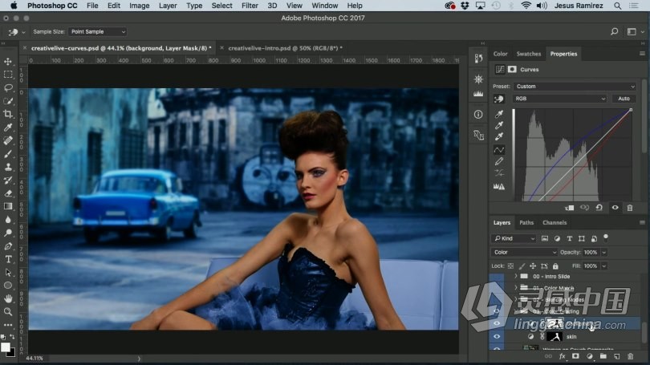650x365 pixels.
Task: Click the Auto button in Curves
Action: tap(624, 99)
